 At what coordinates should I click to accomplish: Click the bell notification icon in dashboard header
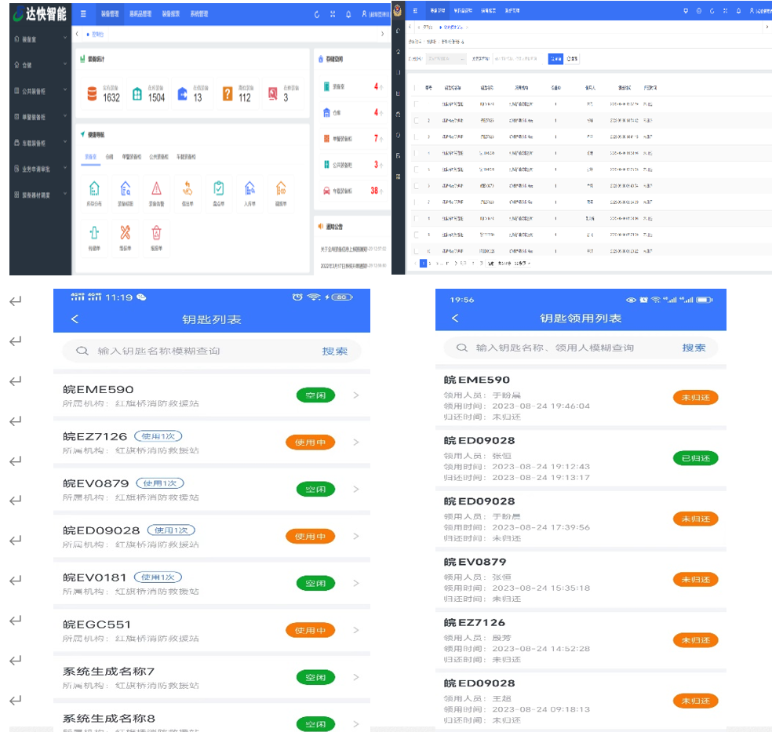click(348, 14)
